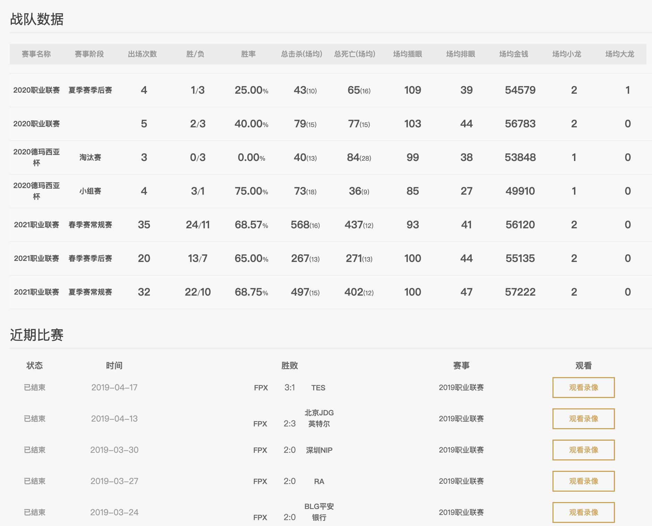Watch replay of FPX vs BLG平安银行 match

tap(583, 512)
